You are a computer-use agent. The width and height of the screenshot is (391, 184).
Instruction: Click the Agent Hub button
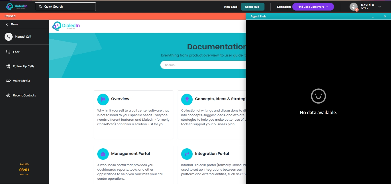click(252, 7)
